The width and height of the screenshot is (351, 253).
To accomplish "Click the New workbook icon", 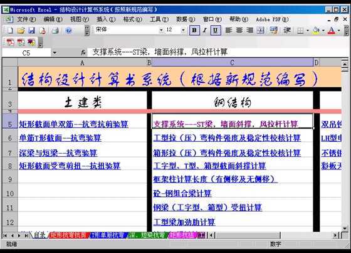I will tap(10, 30).
